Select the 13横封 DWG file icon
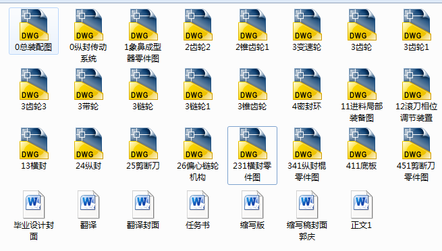Screen dimensions: 442x251 coord(34,144)
